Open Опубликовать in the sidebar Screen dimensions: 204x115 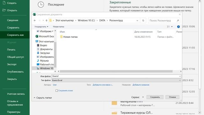(x=15, y=72)
